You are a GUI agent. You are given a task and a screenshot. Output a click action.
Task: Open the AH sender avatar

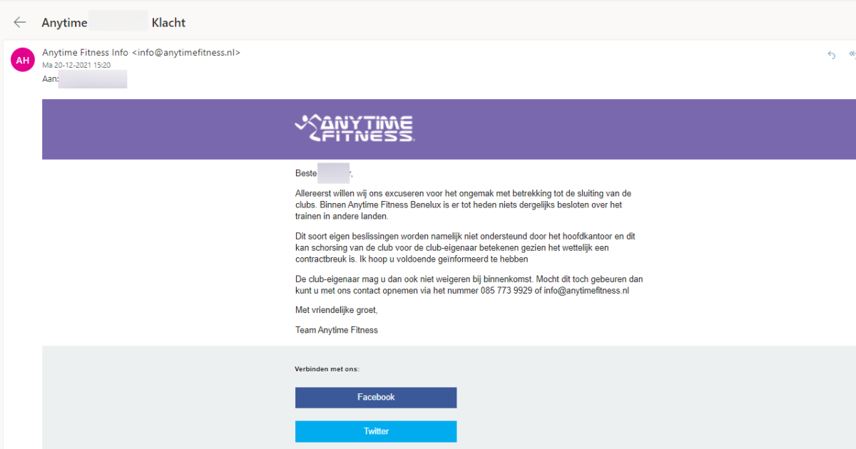pos(23,61)
